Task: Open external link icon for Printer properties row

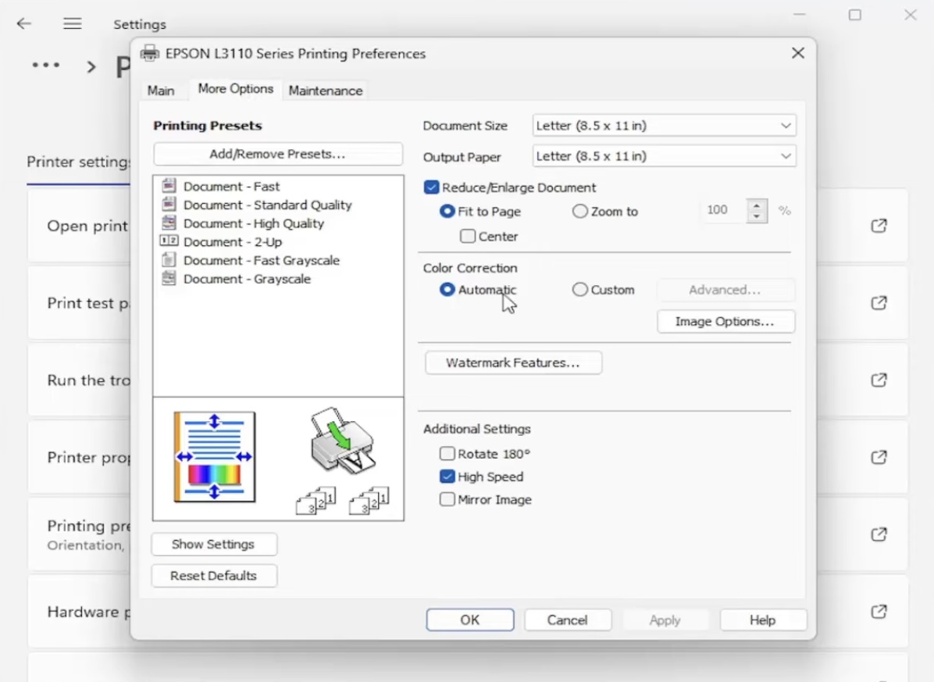Action: tap(879, 457)
